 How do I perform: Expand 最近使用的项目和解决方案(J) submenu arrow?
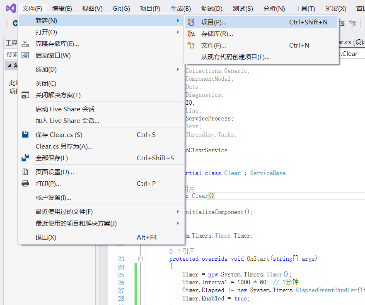178,223
